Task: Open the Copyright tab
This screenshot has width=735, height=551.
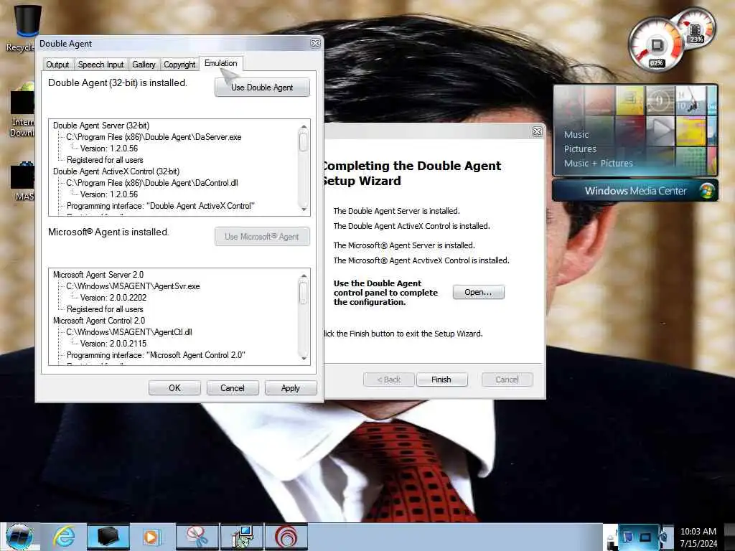Action: [x=179, y=64]
